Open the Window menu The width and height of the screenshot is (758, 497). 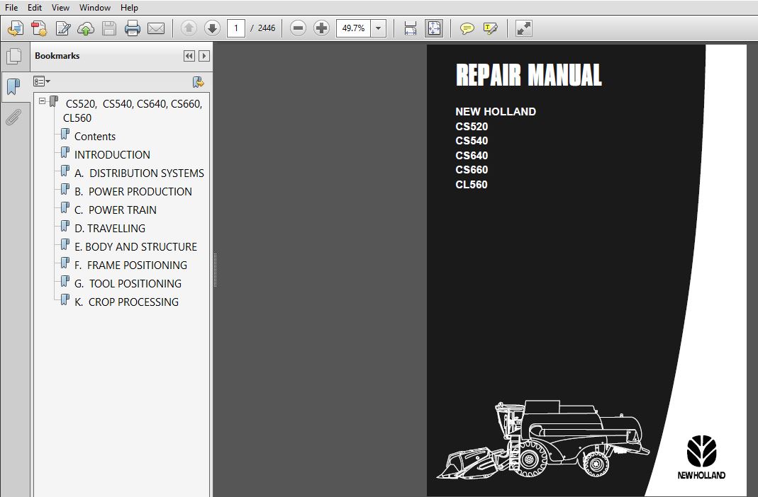click(x=95, y=8)
